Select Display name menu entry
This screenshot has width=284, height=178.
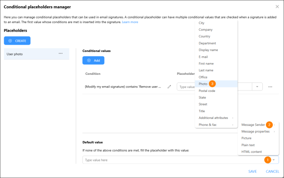pos(216,50)
